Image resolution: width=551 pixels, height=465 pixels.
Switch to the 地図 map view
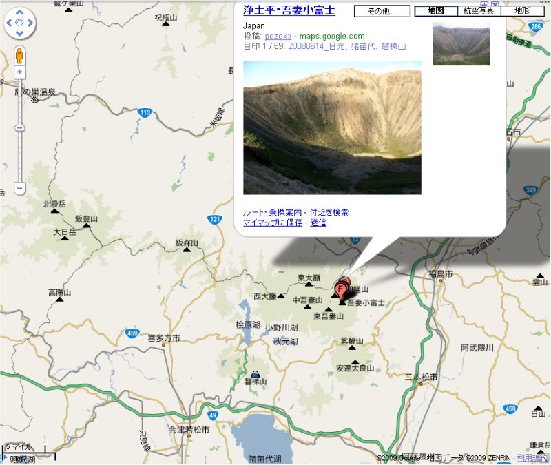pyautogui.click(x=436, y=11)
